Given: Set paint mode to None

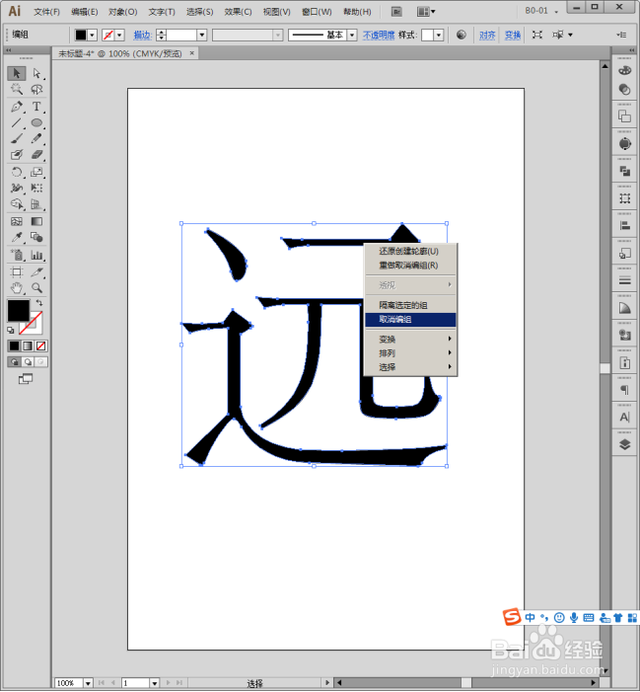Looking at the screenshot, I should click(x=41, y=346).
